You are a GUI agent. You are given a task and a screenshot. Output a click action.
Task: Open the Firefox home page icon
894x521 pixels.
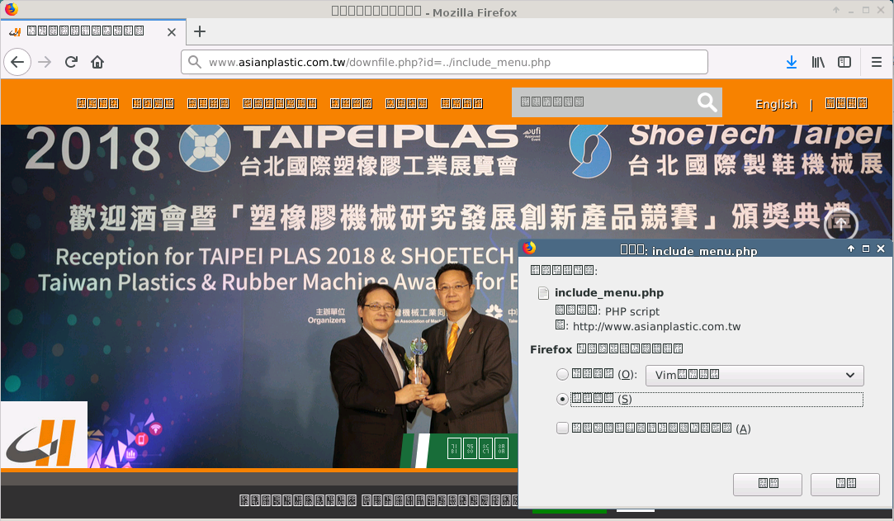pyautogui.click(x=97, y=62)
